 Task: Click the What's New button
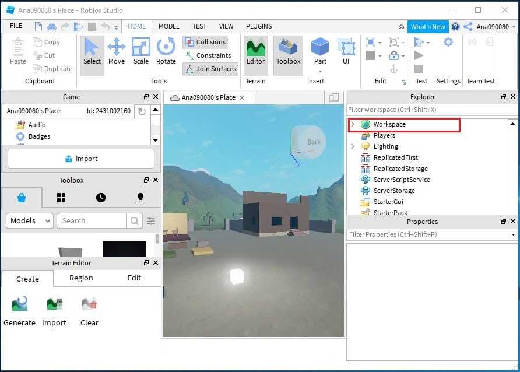(427, 27)
